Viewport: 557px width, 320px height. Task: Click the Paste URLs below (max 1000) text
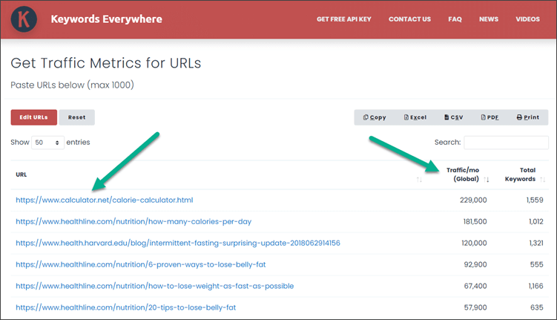pyautogui.click(x=72, y=85)
